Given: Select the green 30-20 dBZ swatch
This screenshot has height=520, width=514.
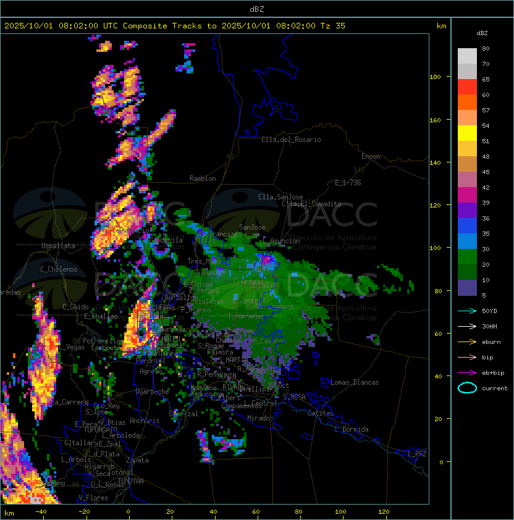Looking at the screenshot, I should [467, 257].
